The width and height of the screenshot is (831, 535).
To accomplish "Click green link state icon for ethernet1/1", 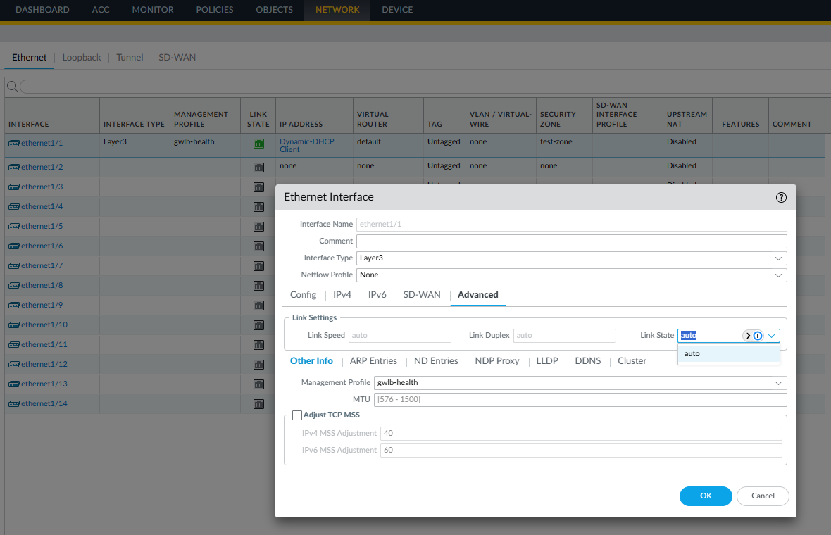I will click(x=258, y=144).
